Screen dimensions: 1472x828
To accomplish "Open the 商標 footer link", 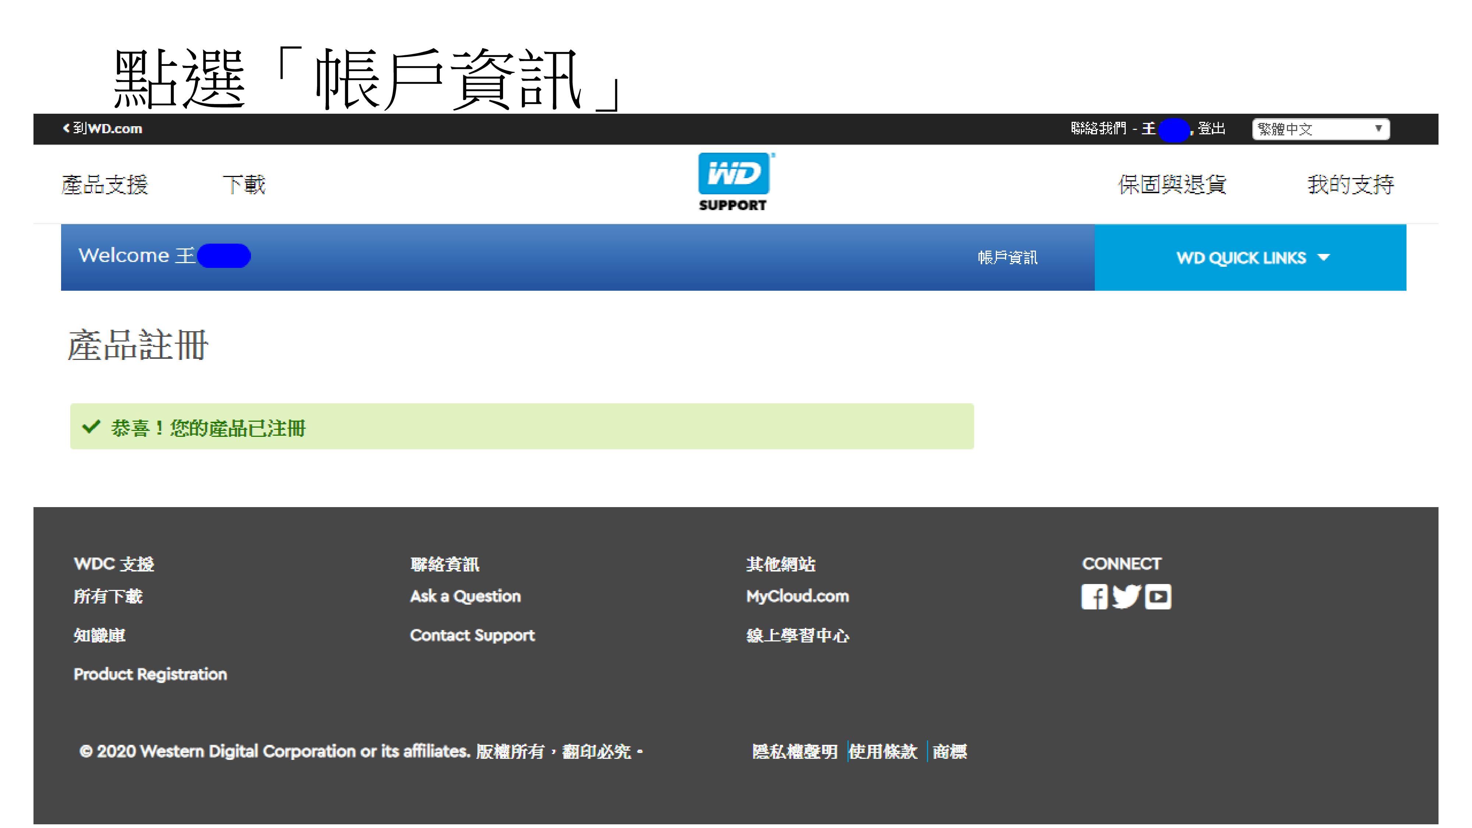I will (x=950, y=751).
